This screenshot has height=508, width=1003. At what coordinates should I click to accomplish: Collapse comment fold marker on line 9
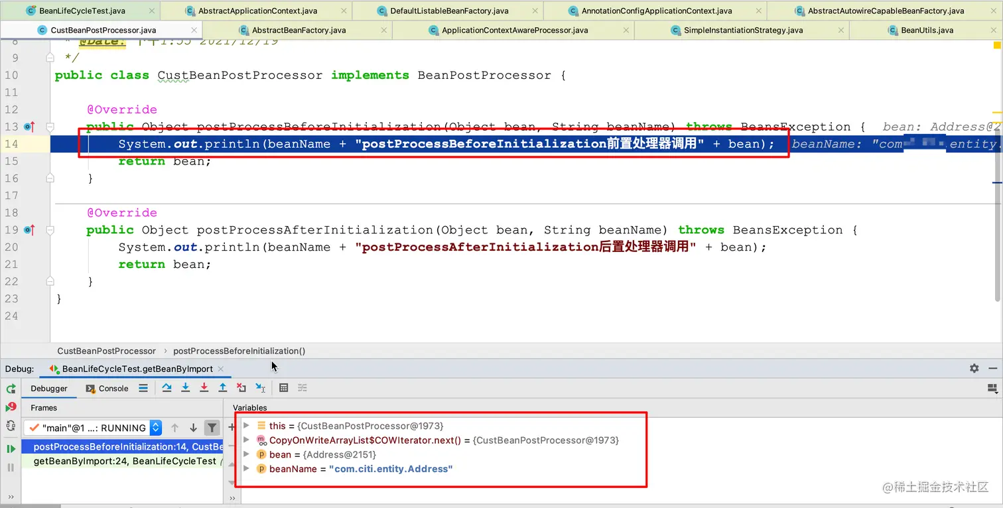coord(50,58)
